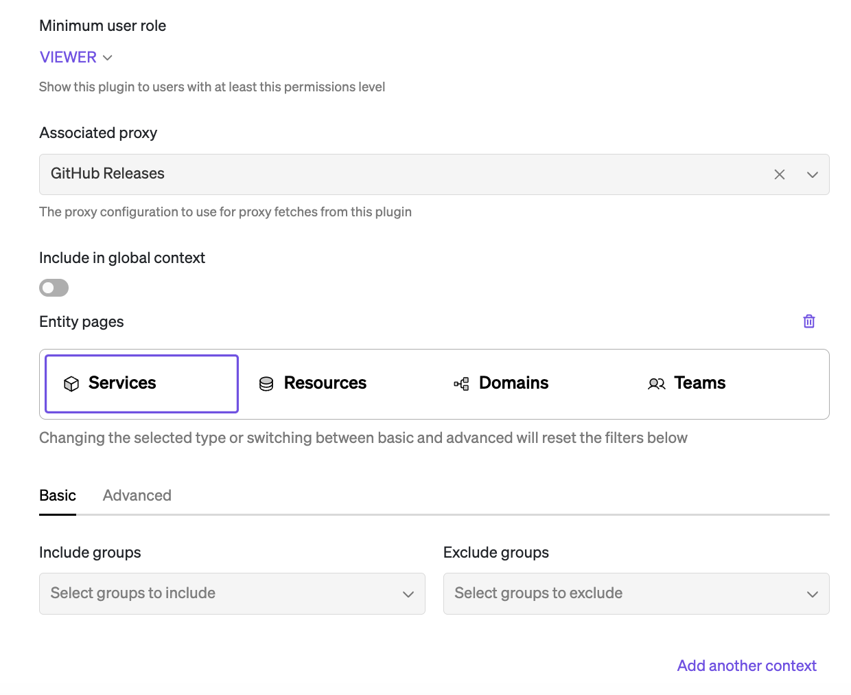
Task: Click the chevron in Exclude groups field
Action: click(x=813, y=594)
